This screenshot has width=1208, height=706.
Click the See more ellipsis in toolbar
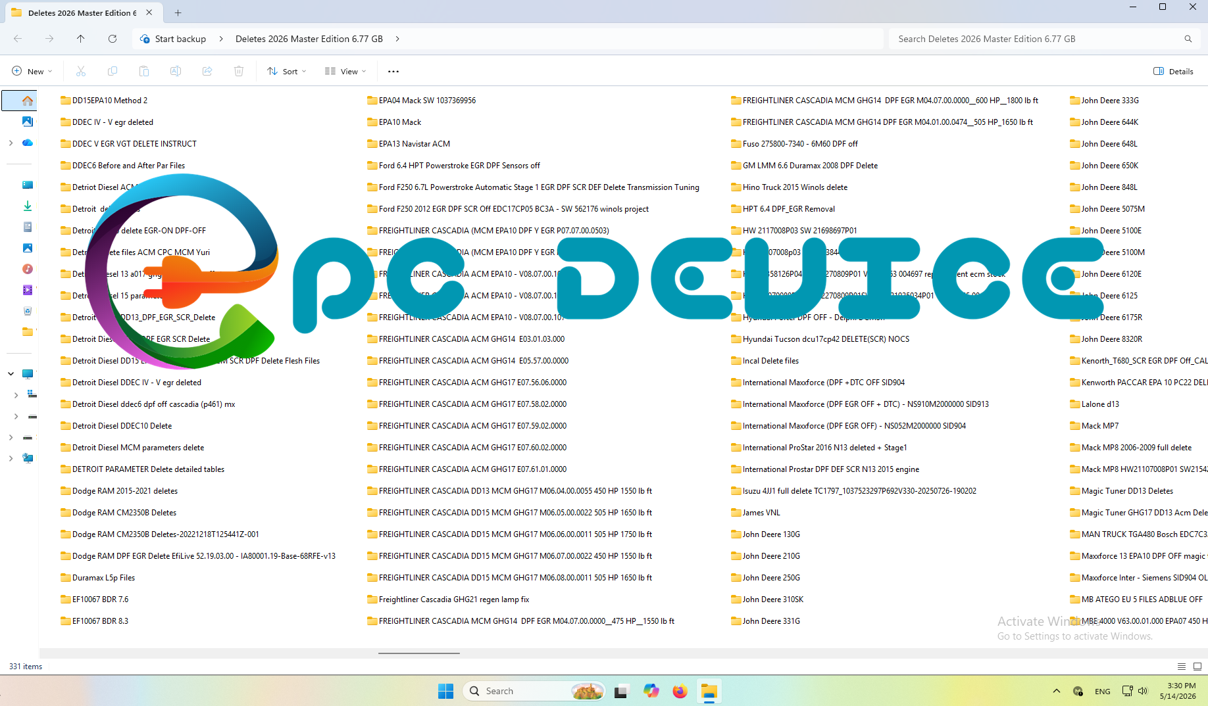point(393,71)
